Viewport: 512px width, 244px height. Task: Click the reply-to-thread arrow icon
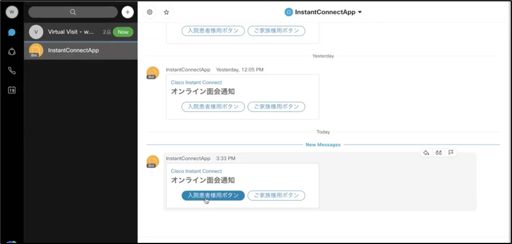[x=426, y=152]
